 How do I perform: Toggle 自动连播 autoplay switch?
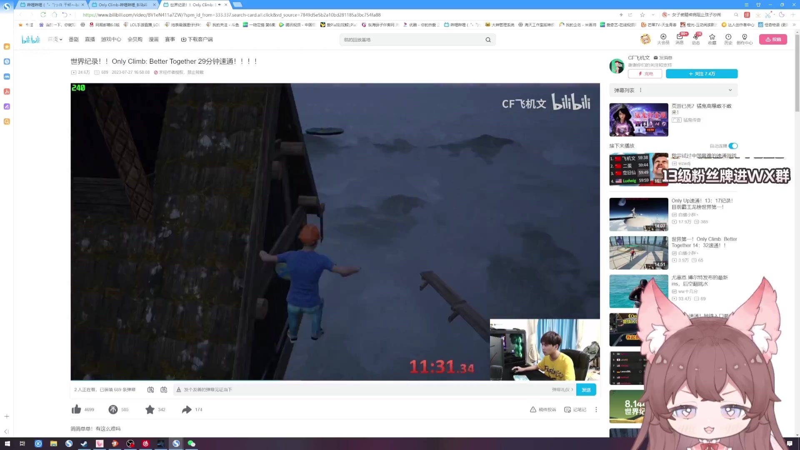click(733, 146)
